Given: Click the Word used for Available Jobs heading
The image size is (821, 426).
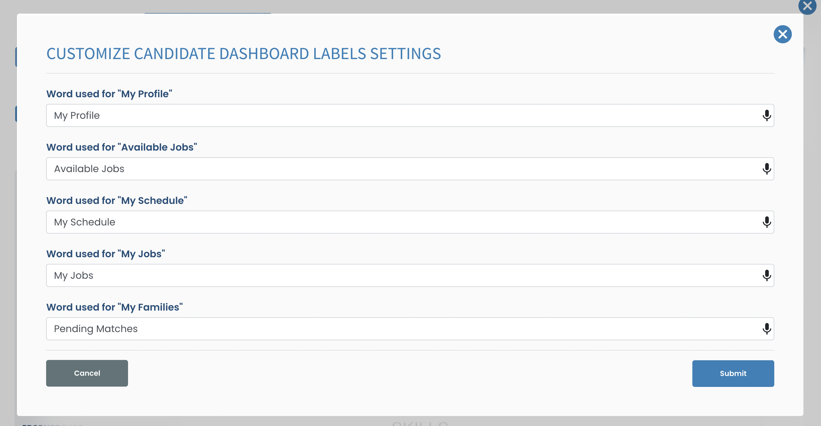Looking at the screenshot, I should 122,147.
